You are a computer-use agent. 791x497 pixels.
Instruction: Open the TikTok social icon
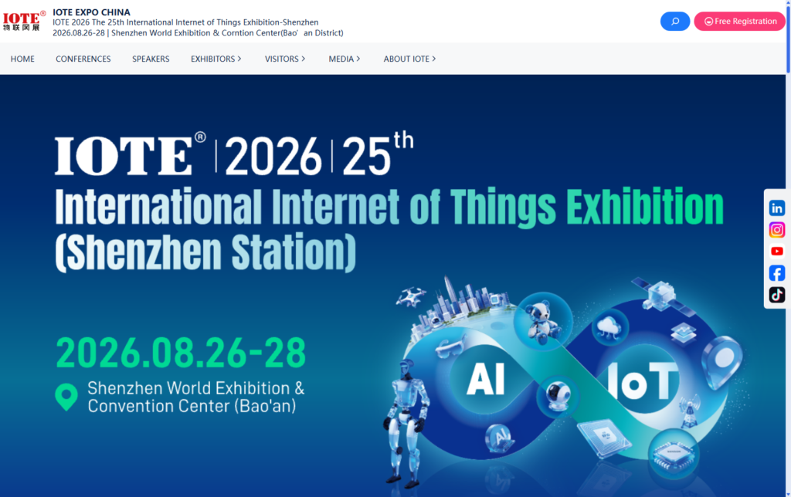point(776,295)
